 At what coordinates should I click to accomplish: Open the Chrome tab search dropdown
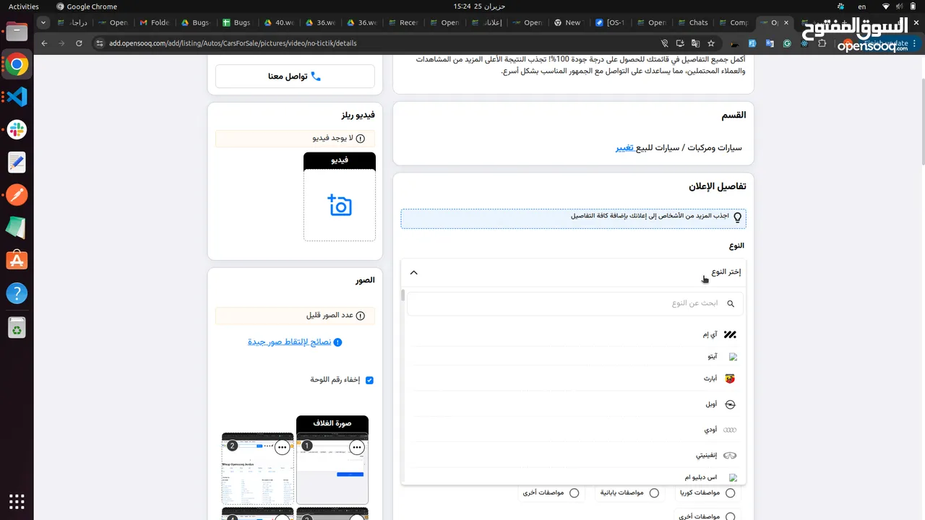point(43,22)
